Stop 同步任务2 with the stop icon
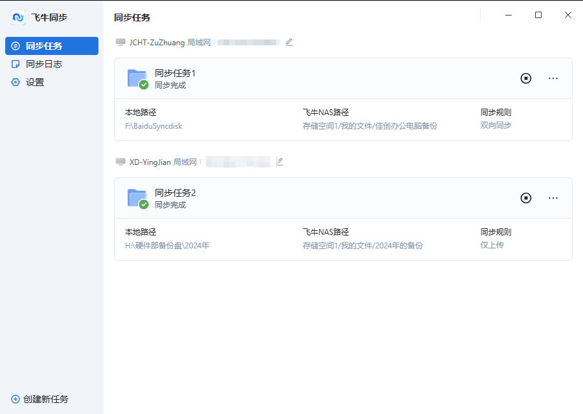Image resolution: width=583 pixels, height=414 pixels. coord(526,198)
